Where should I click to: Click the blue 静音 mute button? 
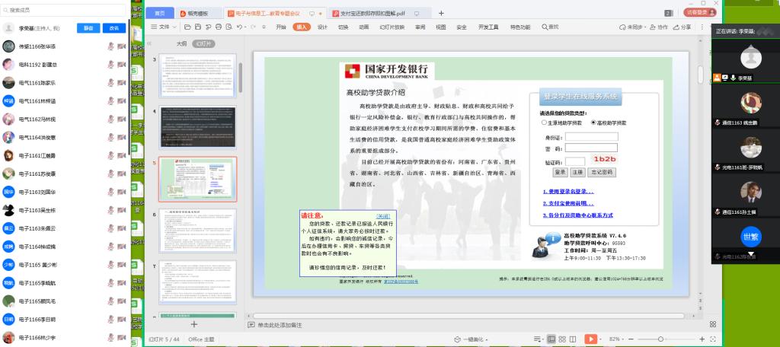[88, 28]
